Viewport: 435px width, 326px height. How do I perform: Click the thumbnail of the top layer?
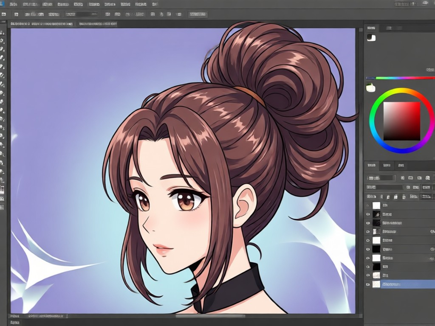point(376,205)
